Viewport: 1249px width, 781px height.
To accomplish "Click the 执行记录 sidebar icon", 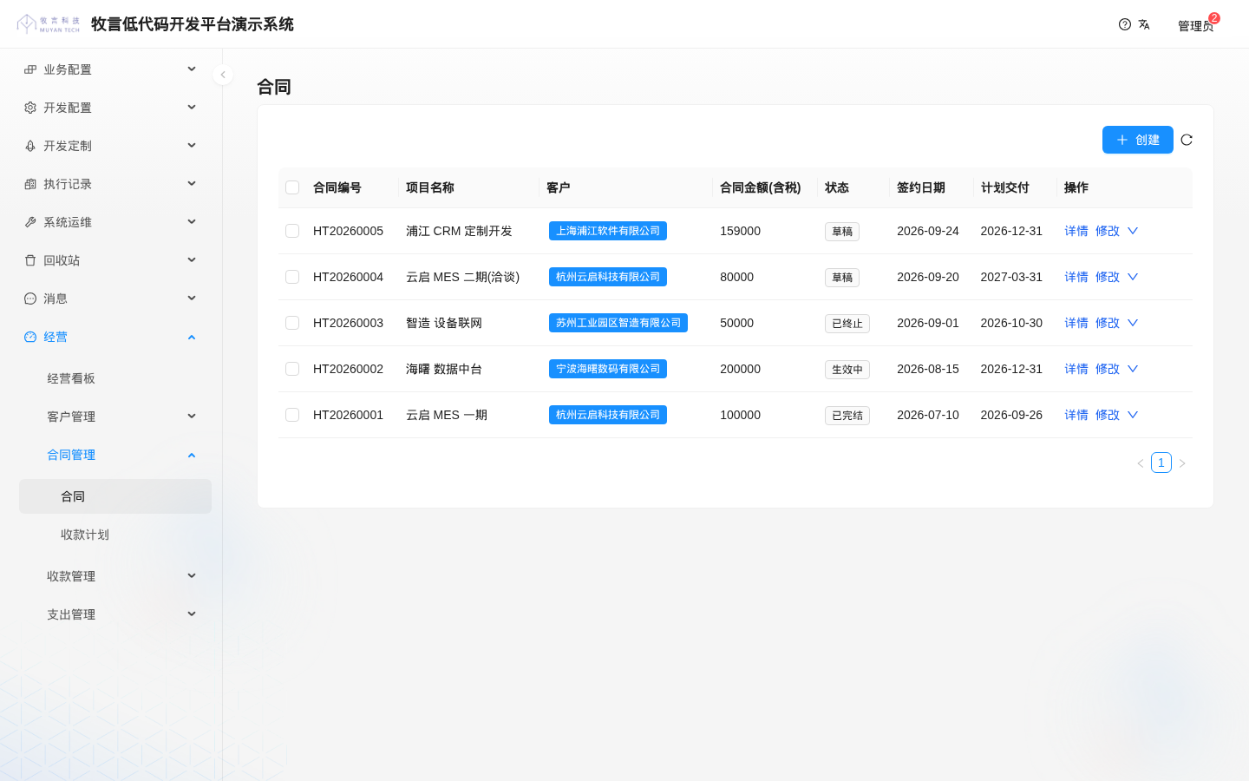I will pos(30,184).
